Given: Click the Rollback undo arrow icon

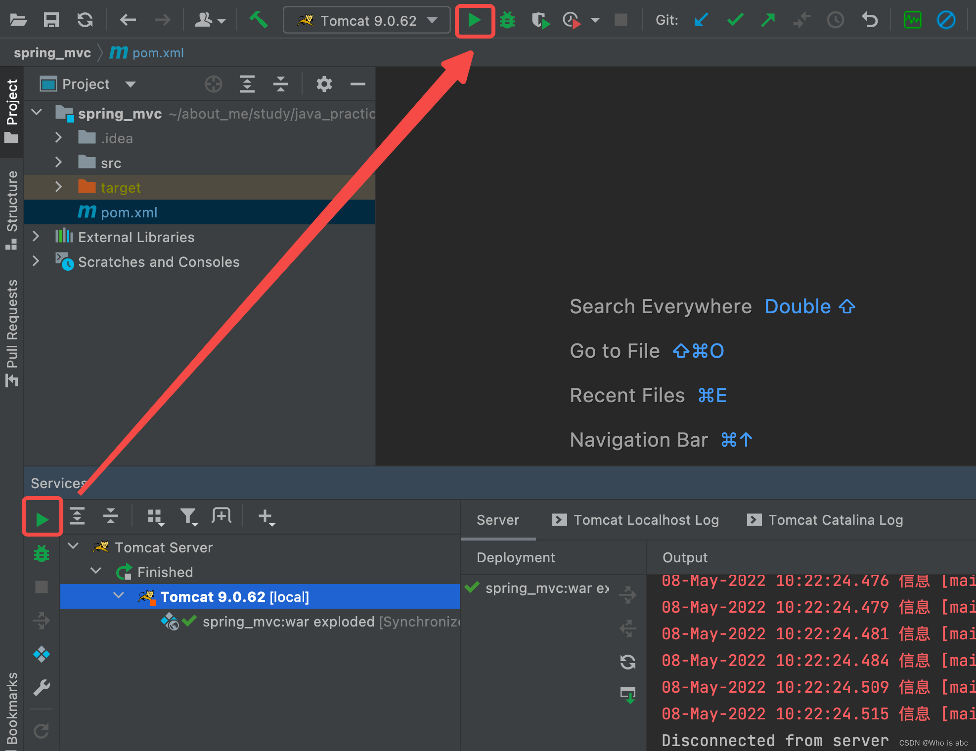Looking at the screenshot, I should [870, 20].
